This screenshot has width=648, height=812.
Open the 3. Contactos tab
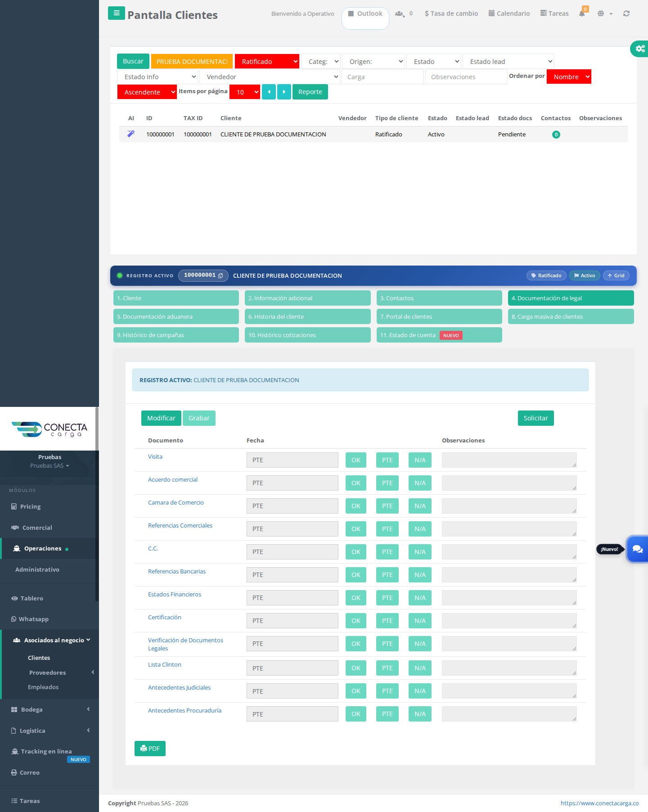coord(439,298)
